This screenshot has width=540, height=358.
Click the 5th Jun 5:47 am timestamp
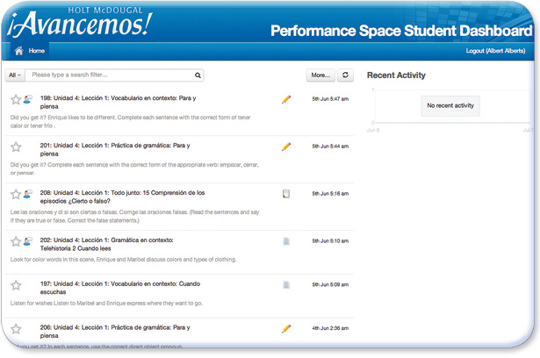pos(330,99)
